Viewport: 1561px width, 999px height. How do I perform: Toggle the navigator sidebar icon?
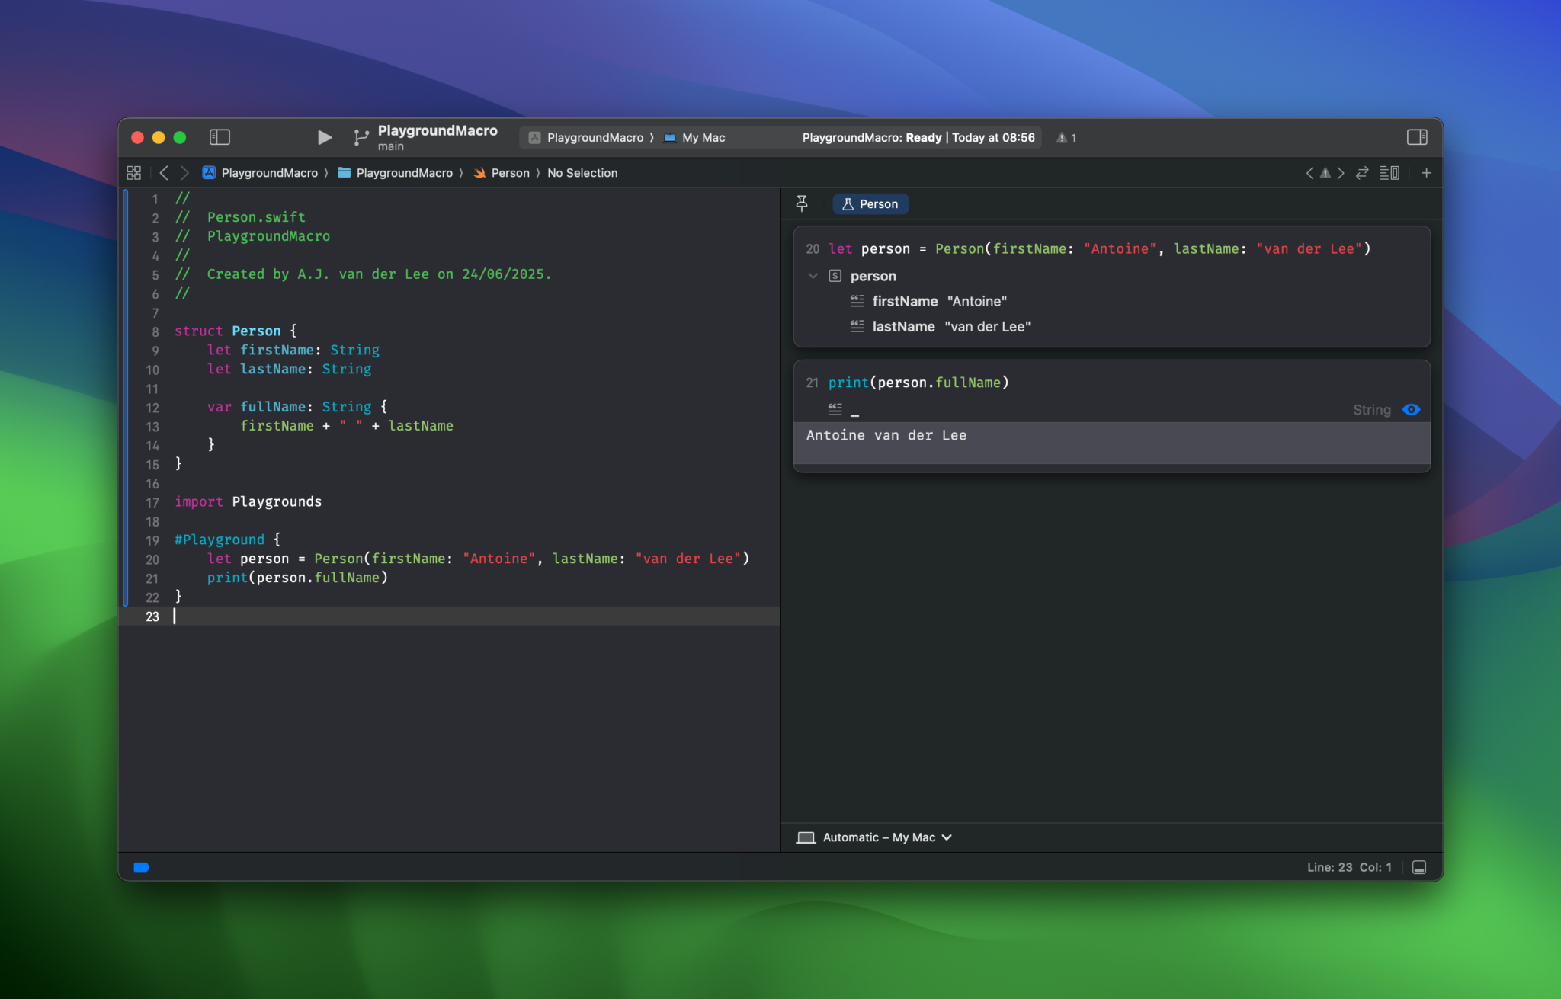[220, 137]
